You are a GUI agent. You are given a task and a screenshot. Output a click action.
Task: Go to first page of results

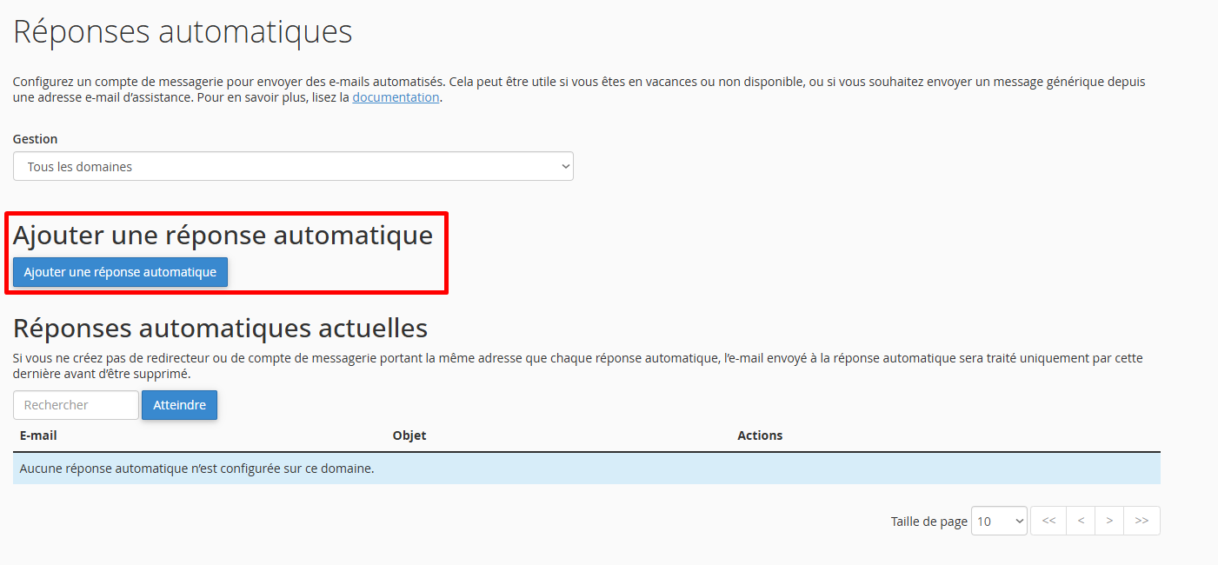1048,521
